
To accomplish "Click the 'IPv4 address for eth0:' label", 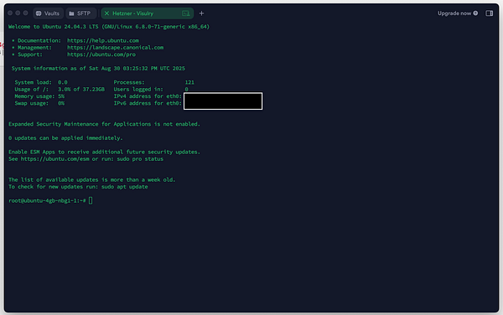I will pyautogui.click(x=148, y=96).
